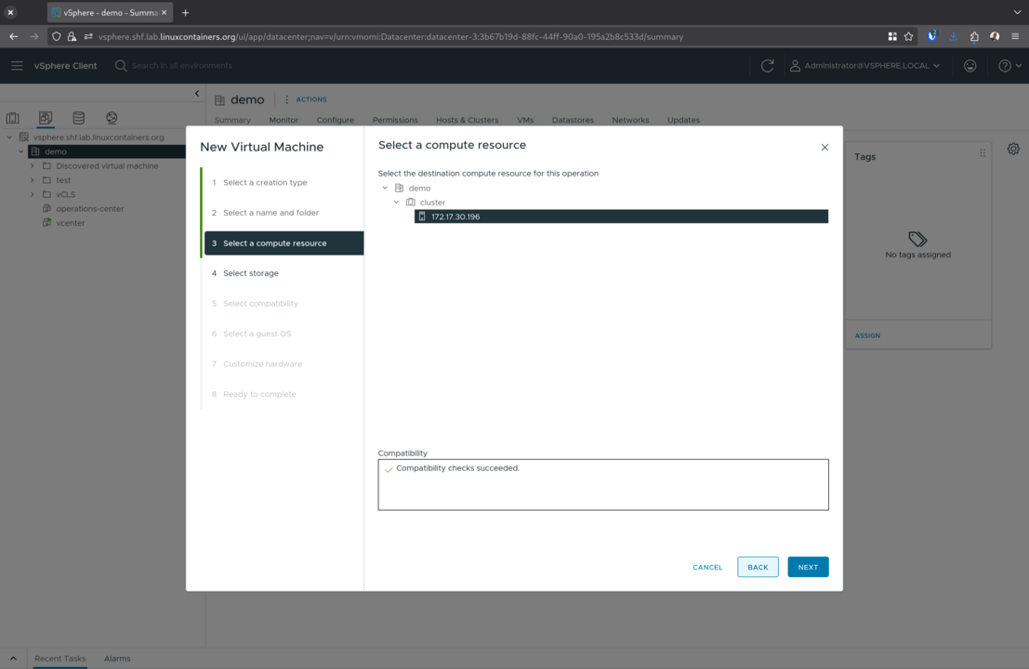Click the refresh icon in the header

[x=767, y=66]
